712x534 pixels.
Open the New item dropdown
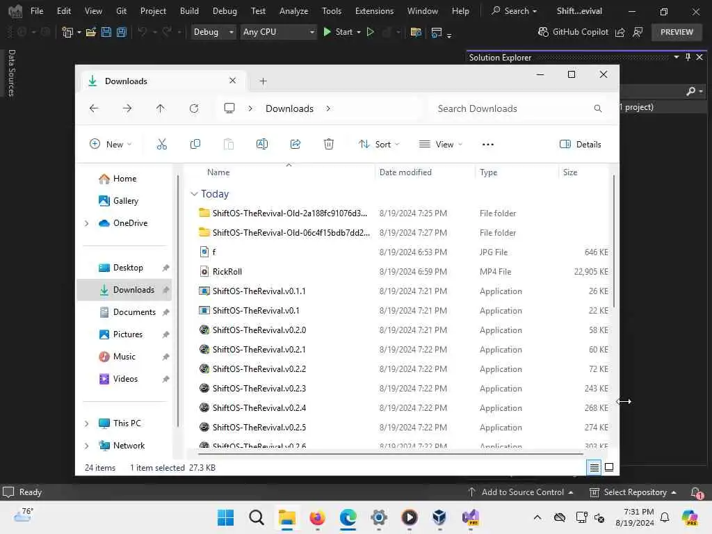click(x=111, y=145)
